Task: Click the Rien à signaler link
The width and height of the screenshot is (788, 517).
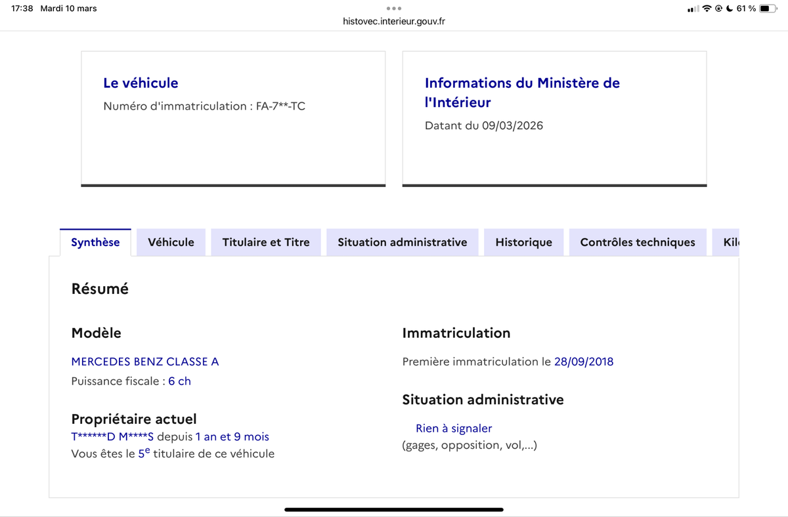Action: (x=453, y=428)
